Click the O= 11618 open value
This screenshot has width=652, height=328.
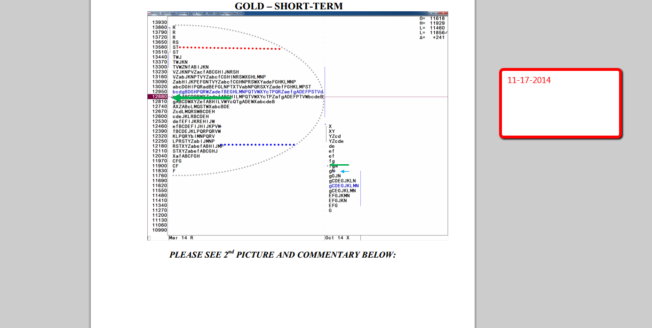[x=432, y=18]
